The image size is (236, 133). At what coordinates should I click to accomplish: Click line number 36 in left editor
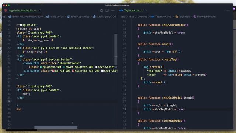9,102
